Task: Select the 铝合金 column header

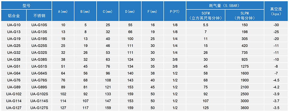Action: pos(14,16)
